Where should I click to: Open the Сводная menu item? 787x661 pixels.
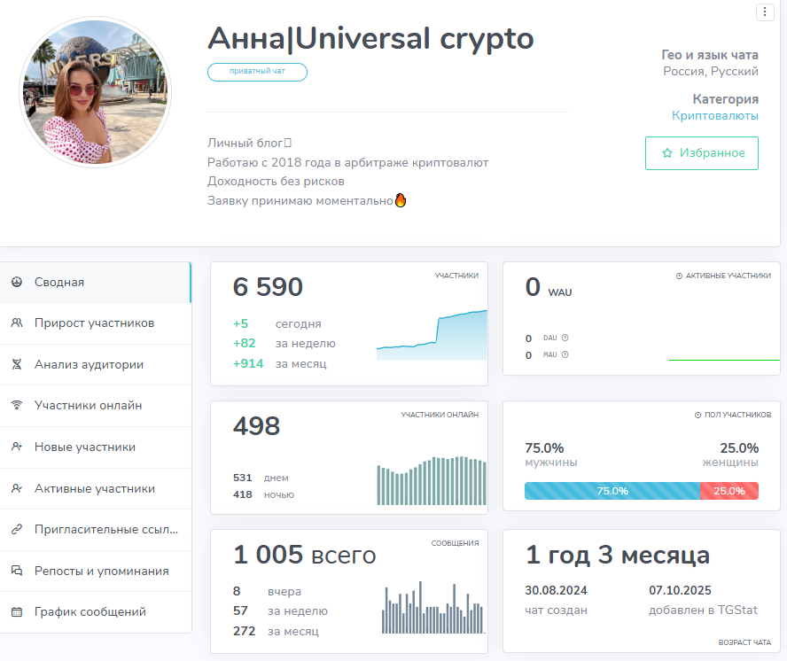(96, 282)
